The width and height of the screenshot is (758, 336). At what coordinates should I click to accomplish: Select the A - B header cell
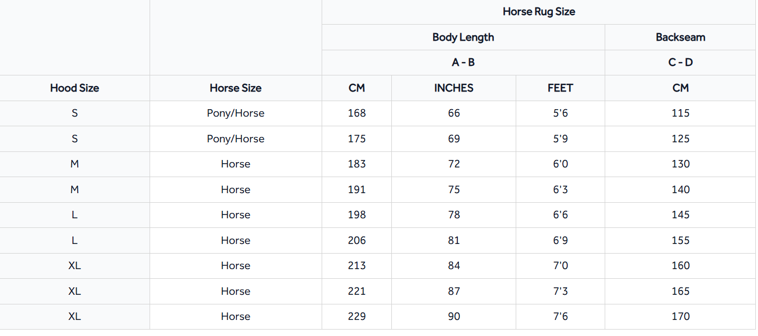(x=463, y=62)
